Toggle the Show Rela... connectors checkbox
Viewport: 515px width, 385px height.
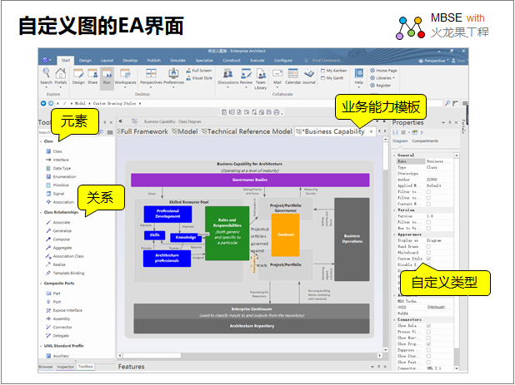428,326
